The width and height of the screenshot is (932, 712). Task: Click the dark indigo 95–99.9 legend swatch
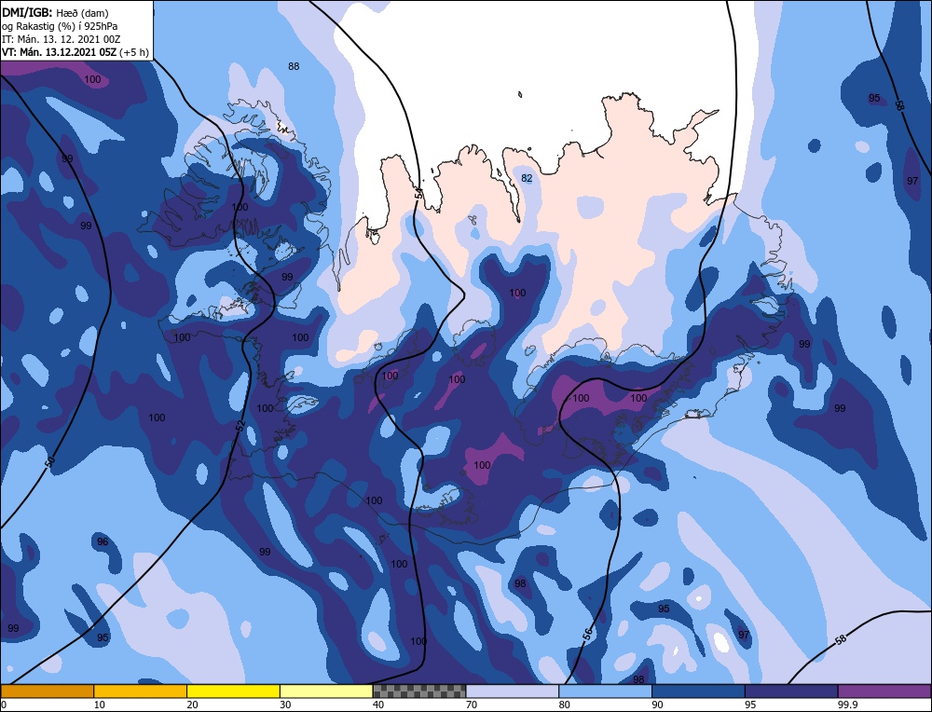[x=791, y=691]
